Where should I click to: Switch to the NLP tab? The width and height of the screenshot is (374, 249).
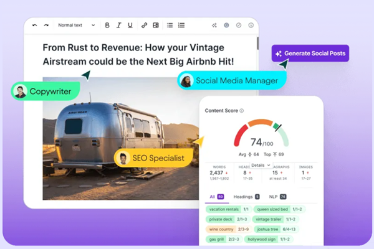click(x=277, y=197)
